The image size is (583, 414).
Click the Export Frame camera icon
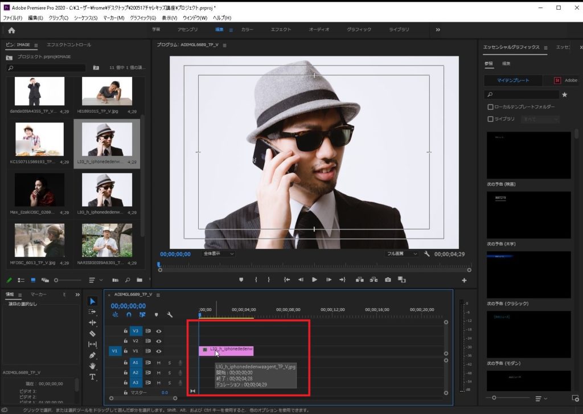[x=388, y=280]
